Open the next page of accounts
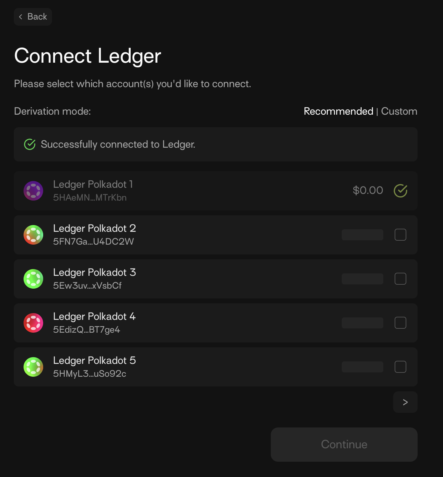 click(x=405, y=402)
